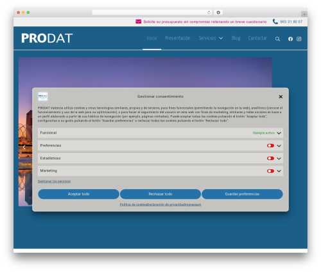Toggle the Preferencias cookies switch
Image resolution: width=321 pixels, height=272 pixels.
(270, 146)
